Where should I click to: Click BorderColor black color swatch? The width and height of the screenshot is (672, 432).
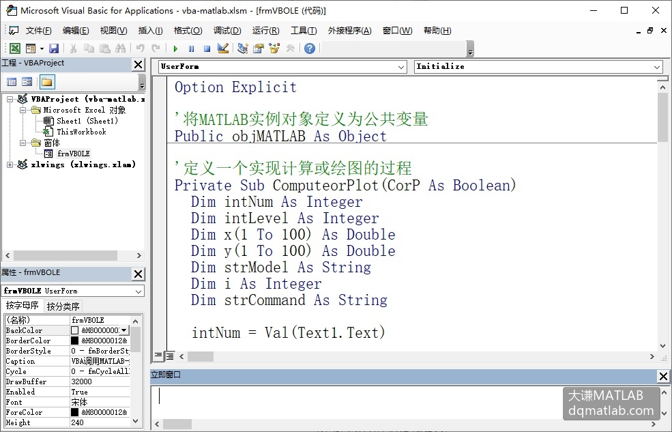click(74, 341)
